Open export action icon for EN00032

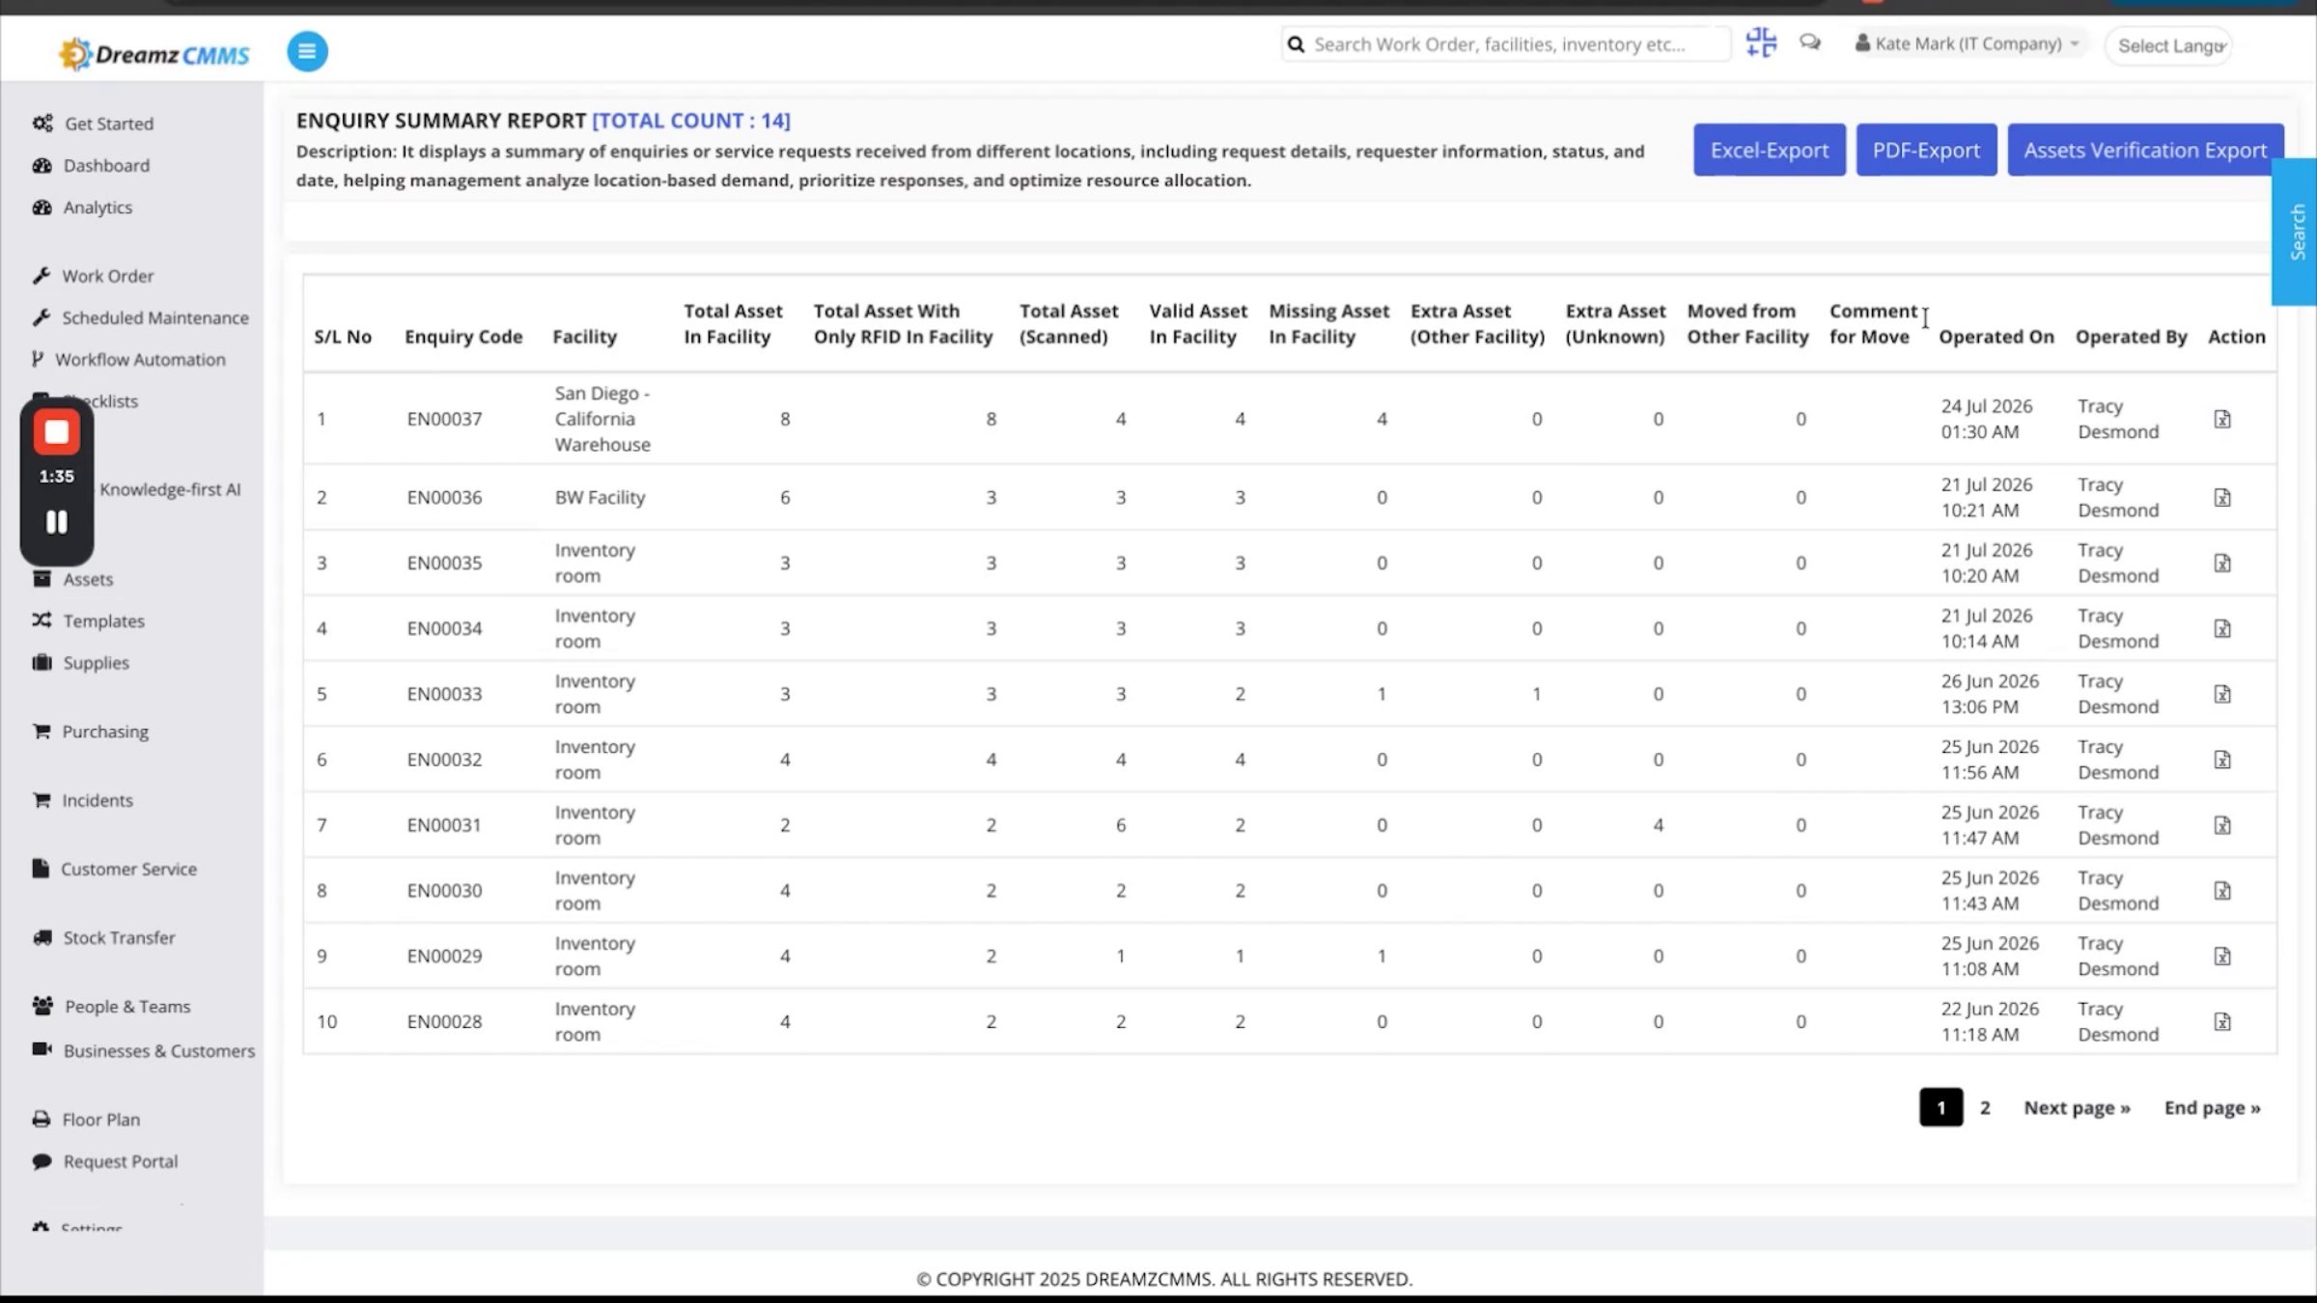click(x=2222, y=760)
